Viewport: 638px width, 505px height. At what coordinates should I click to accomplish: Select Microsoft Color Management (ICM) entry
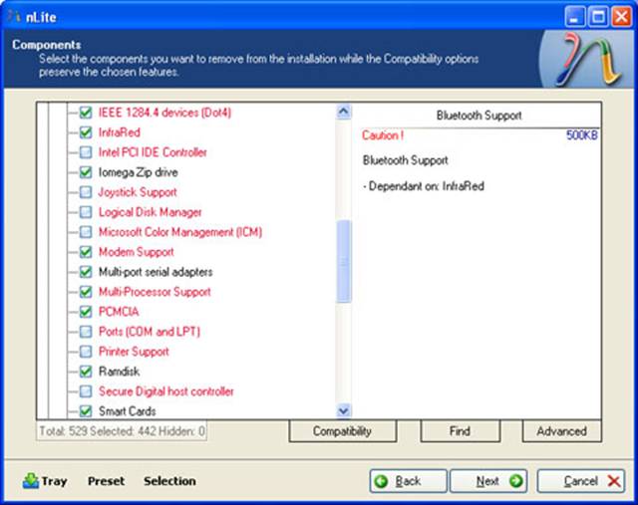pyautogui.click(x=179, y=232)
